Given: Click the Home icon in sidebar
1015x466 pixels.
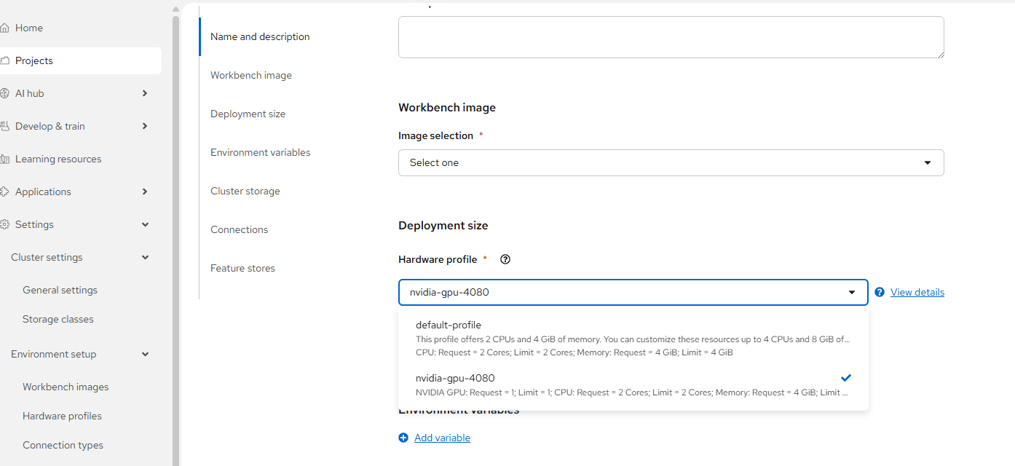Looking at the screenshot, I should [x=5, y=28].
